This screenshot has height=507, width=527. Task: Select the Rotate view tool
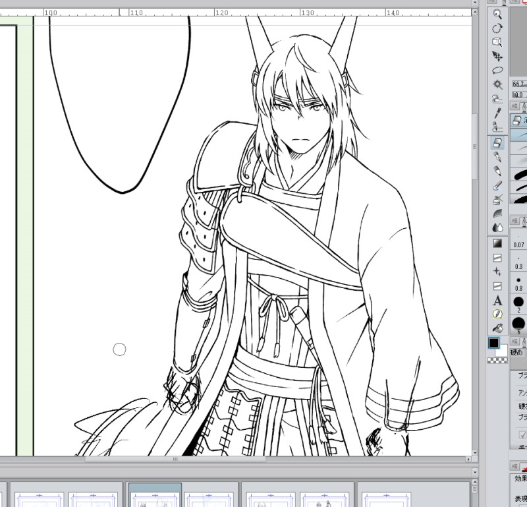click(497, 28)
